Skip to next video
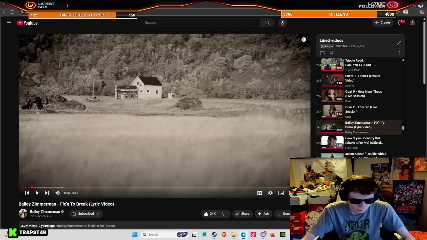 tap(47, 193)
